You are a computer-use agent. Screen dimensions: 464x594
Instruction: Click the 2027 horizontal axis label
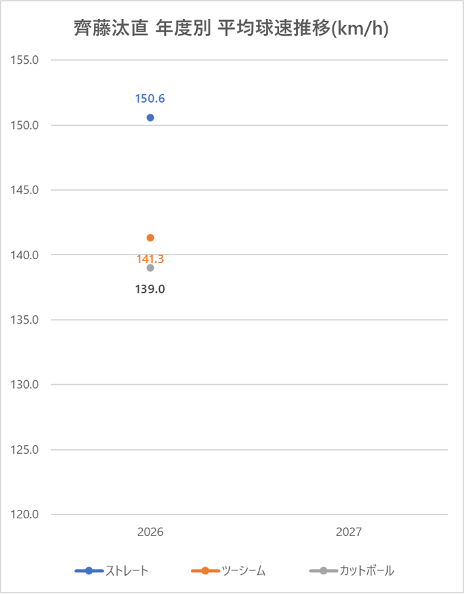click(349, 532)
